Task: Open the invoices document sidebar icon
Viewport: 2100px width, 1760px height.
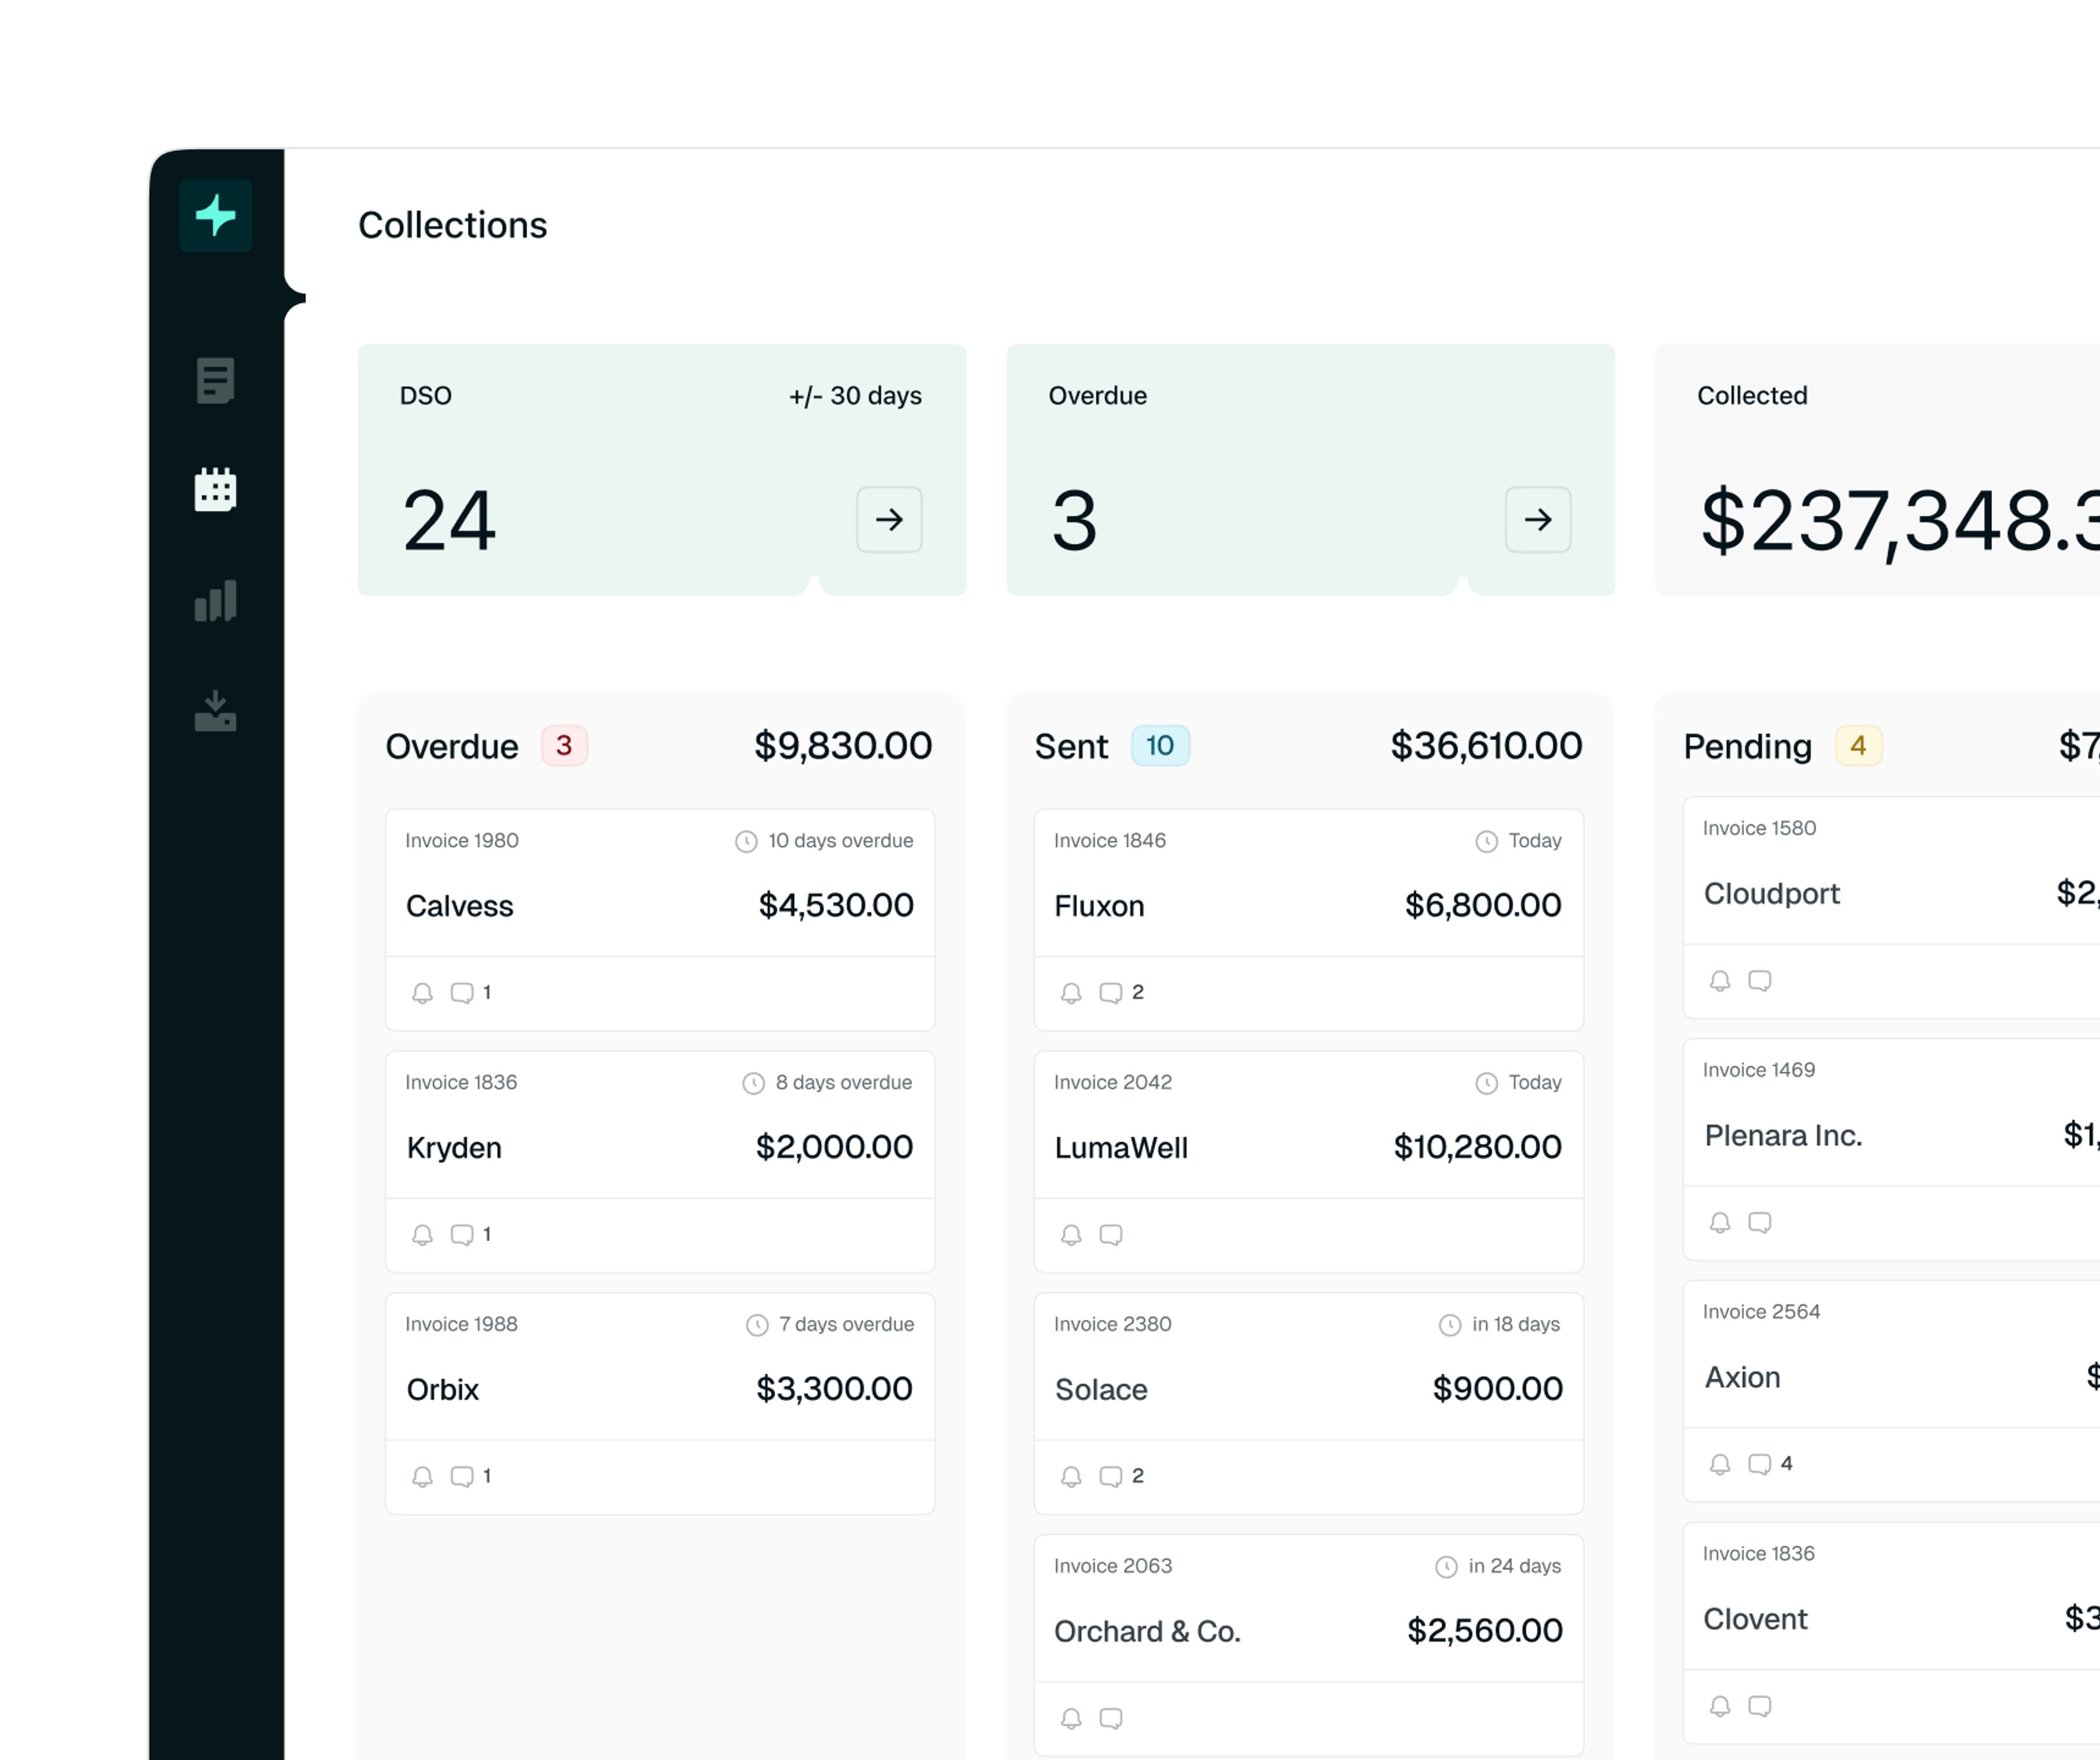Action: tap(215, 380)
